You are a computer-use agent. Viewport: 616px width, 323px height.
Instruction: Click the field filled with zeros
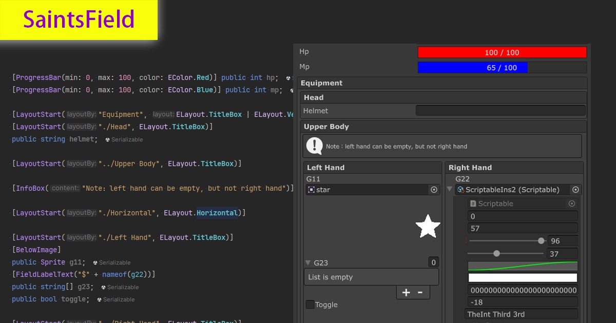click(523, 290)
